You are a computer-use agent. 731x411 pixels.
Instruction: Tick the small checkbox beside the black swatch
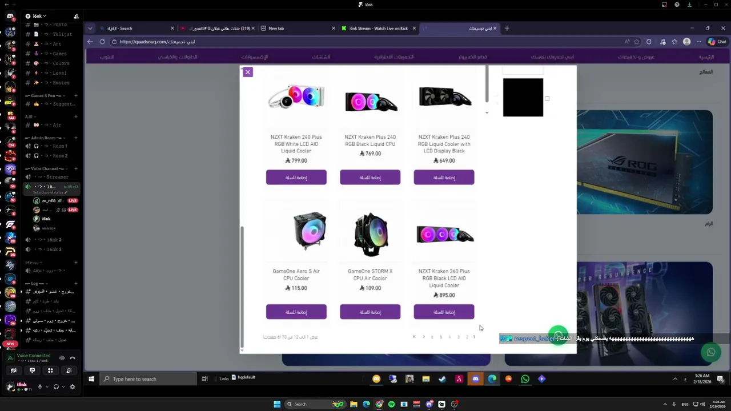click(547, 99)
